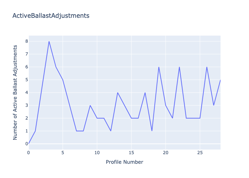Click the line peak at profile 13
This screenshot has width=249, height=178.
click(118, 93)
